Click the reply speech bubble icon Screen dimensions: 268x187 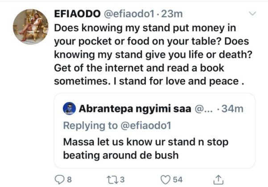[59, 179]
